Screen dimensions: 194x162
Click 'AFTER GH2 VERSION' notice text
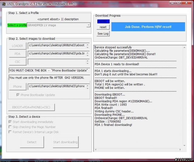69,78
